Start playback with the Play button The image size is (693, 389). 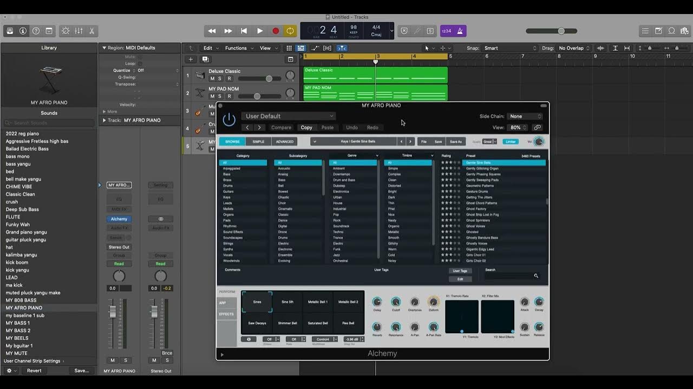[259, 31]
